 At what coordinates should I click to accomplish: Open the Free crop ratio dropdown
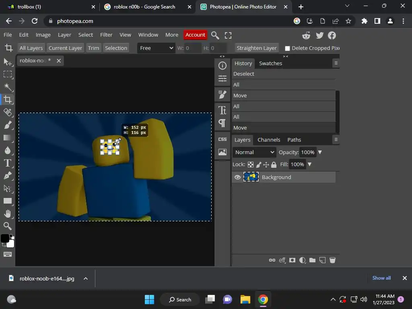click(157, 48)
